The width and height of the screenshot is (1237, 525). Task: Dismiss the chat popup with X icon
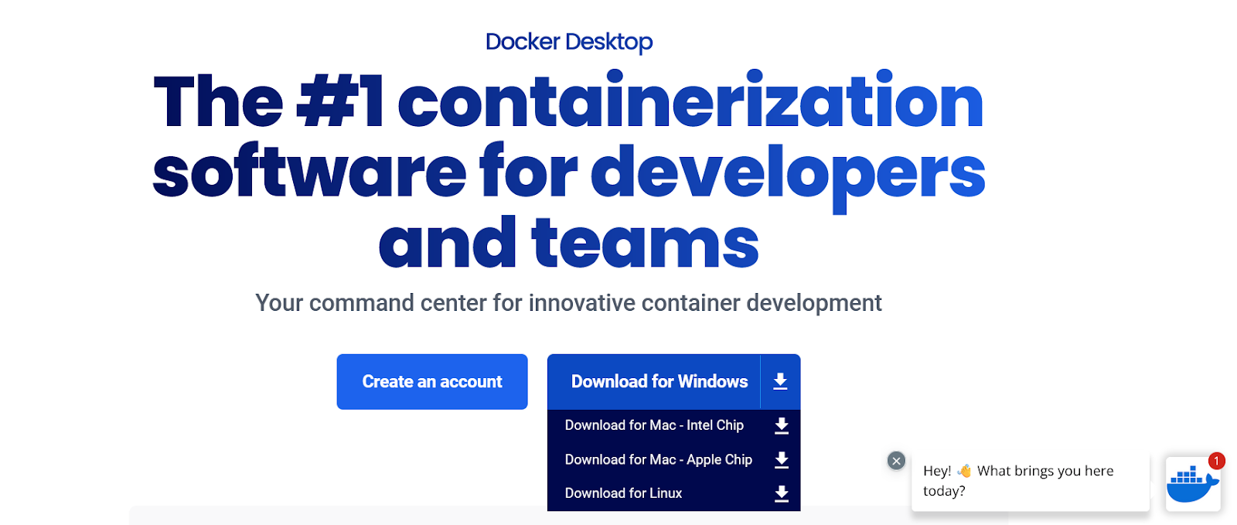pos(896,461)
